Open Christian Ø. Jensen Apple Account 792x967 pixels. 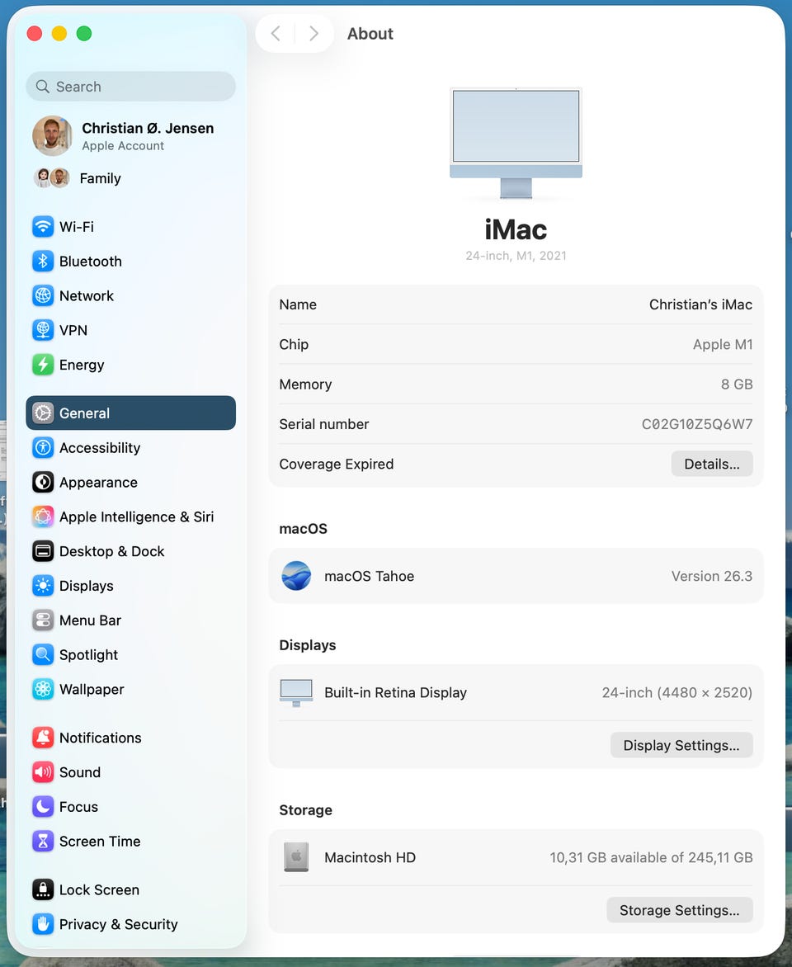click(x=131, y=135)
